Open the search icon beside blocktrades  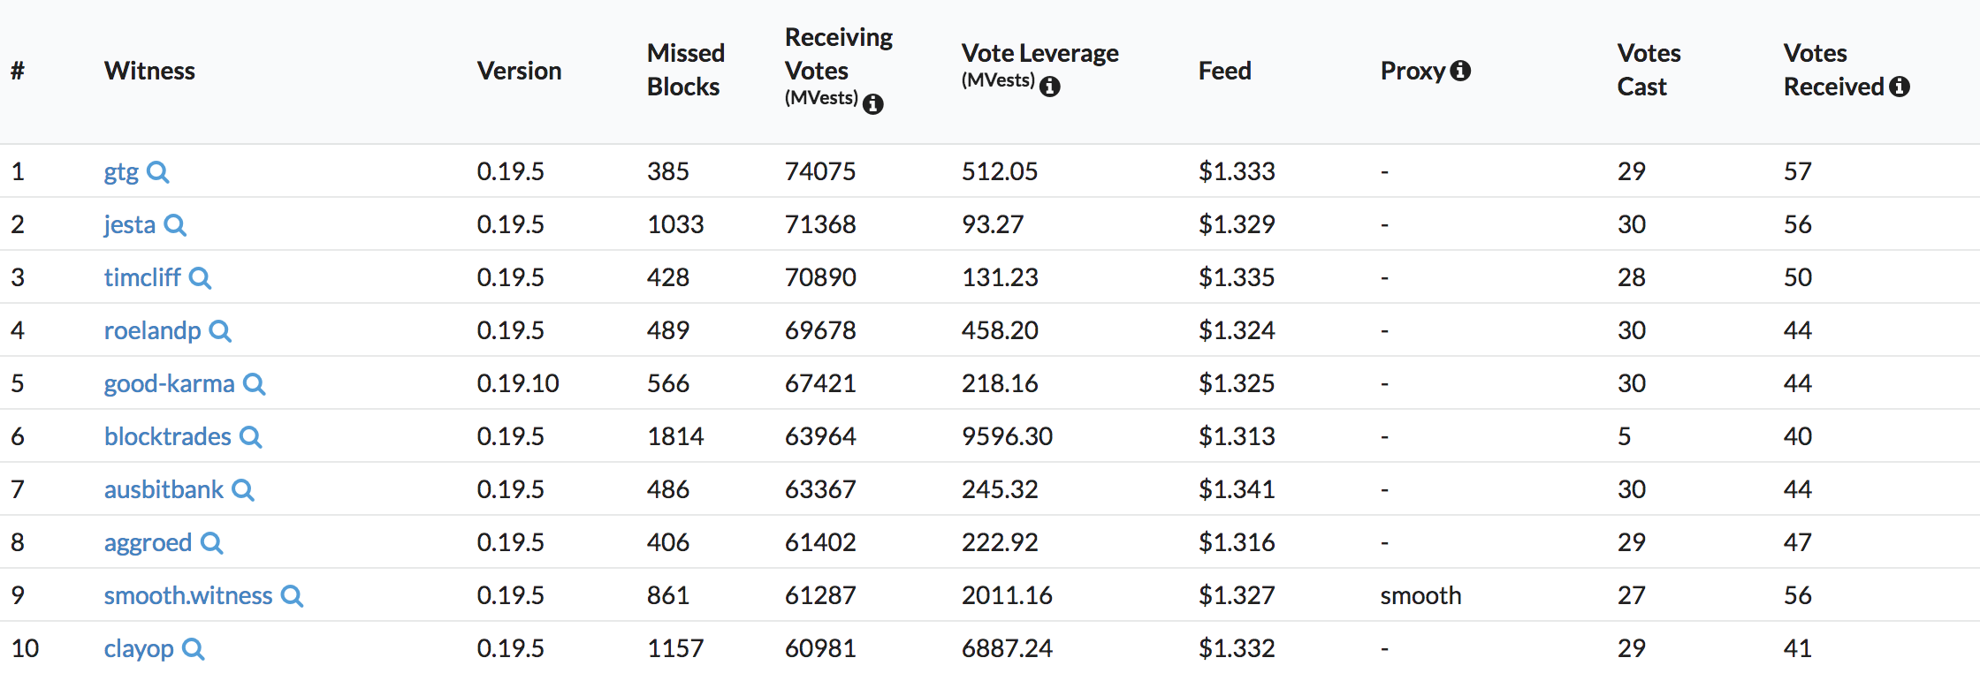tap(251, 437)
